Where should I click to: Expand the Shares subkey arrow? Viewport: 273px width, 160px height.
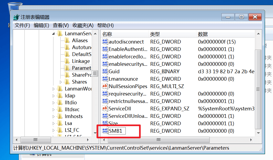61,82
